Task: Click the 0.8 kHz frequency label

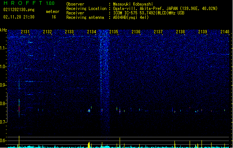Action: 3,104
